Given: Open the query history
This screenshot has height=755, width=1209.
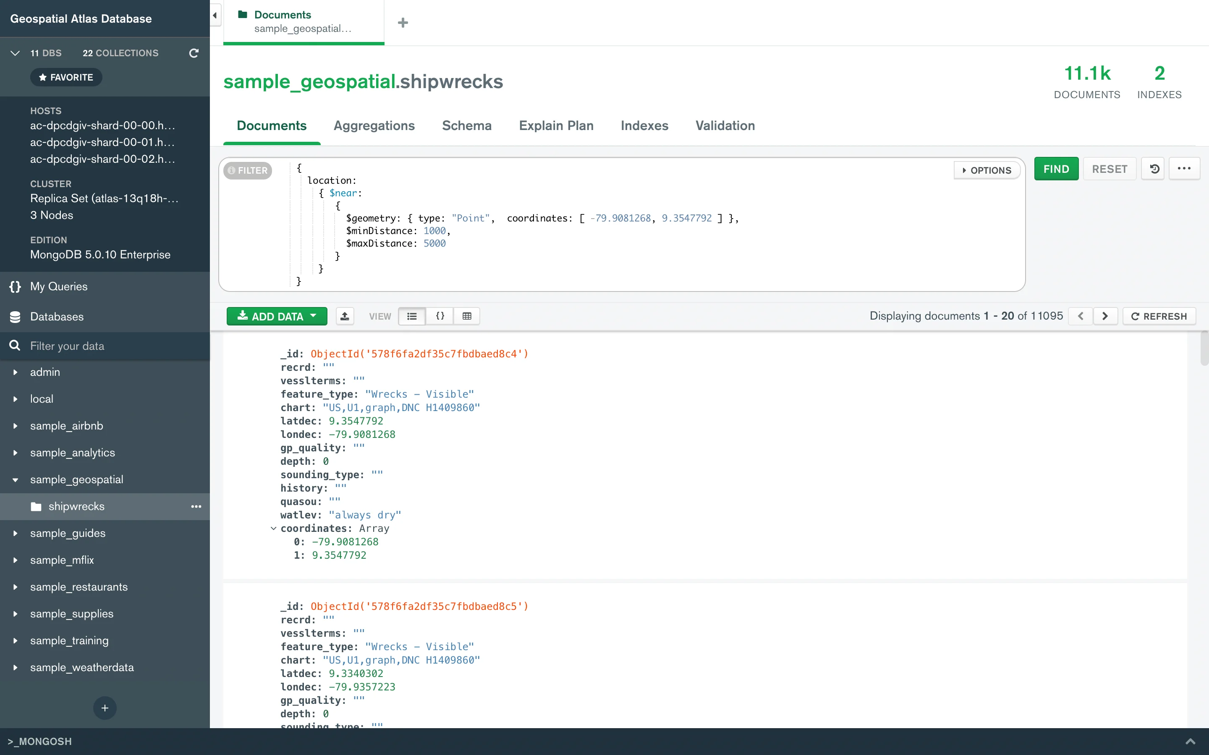Looking at the screenshot, I should click(1154, 169).
